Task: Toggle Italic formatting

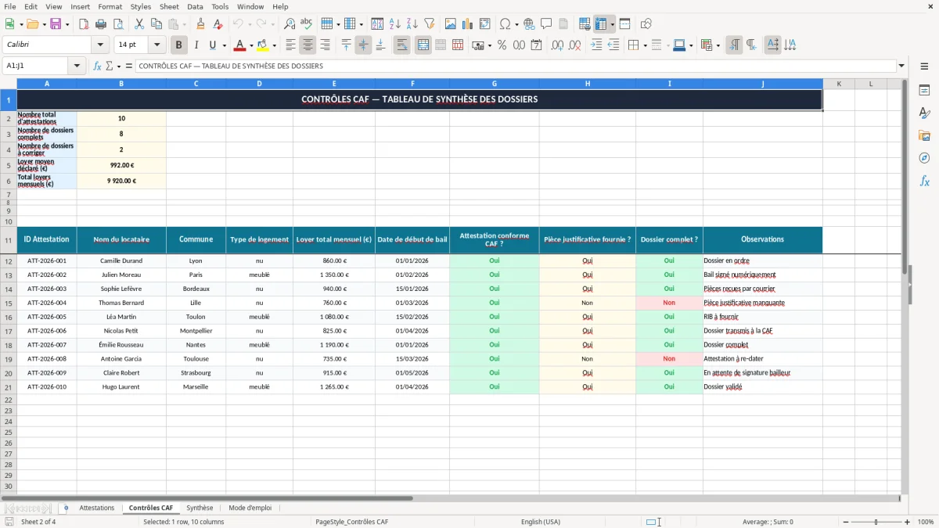Action: [196, 45]
